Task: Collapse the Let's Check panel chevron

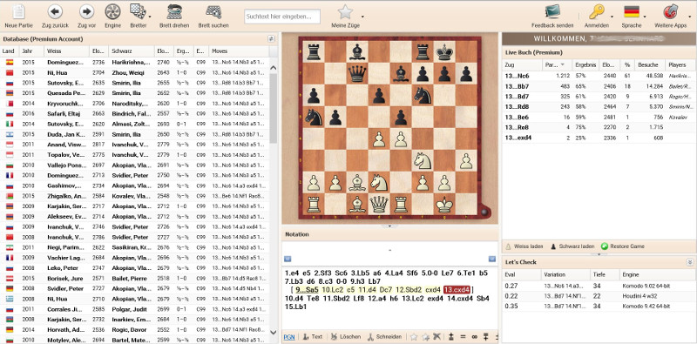Action: (689, 262)
